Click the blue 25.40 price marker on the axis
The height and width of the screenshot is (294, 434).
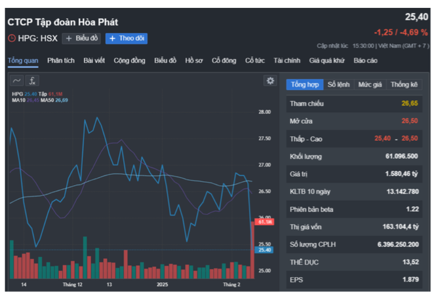click(x=264, y=250)
